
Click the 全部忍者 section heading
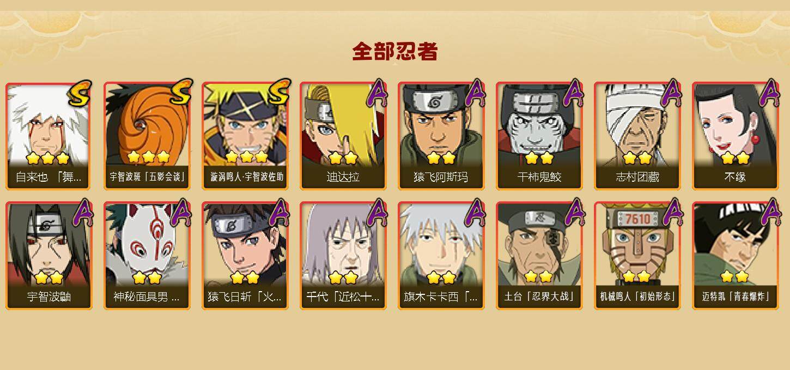395,52
